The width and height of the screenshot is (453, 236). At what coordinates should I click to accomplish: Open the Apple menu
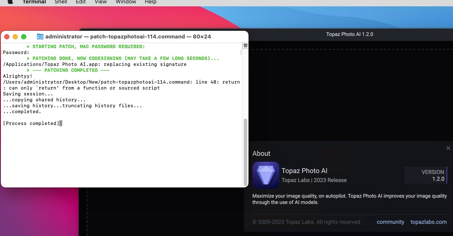click(10, 2)
